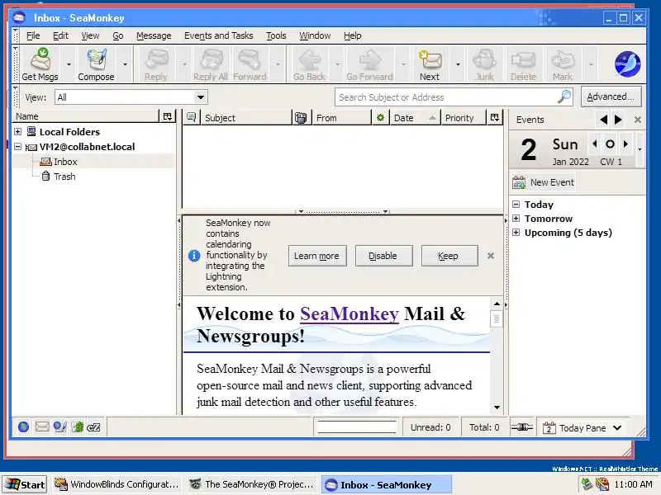
Task: Sort messages by Date column
Action: pos(414,118)
